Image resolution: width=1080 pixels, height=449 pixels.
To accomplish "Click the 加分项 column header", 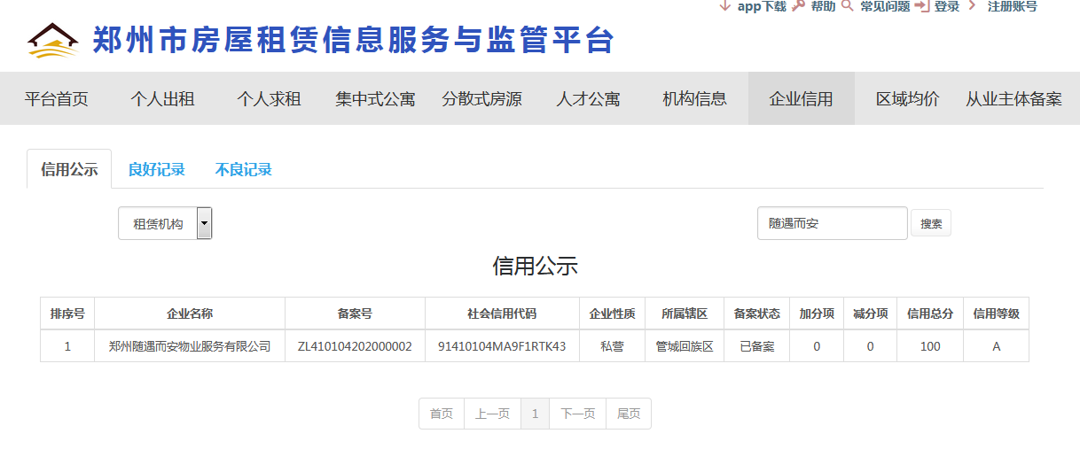I will [817, 314].
